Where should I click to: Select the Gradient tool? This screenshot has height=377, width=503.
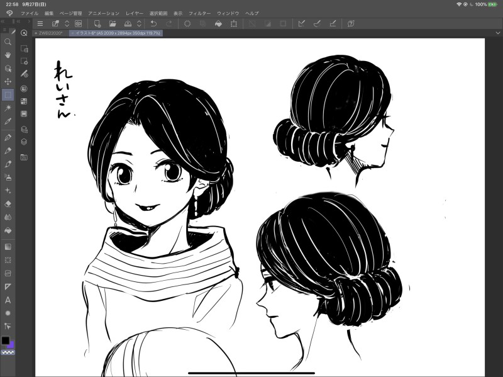pyautogui.click(x=8, y=247)
